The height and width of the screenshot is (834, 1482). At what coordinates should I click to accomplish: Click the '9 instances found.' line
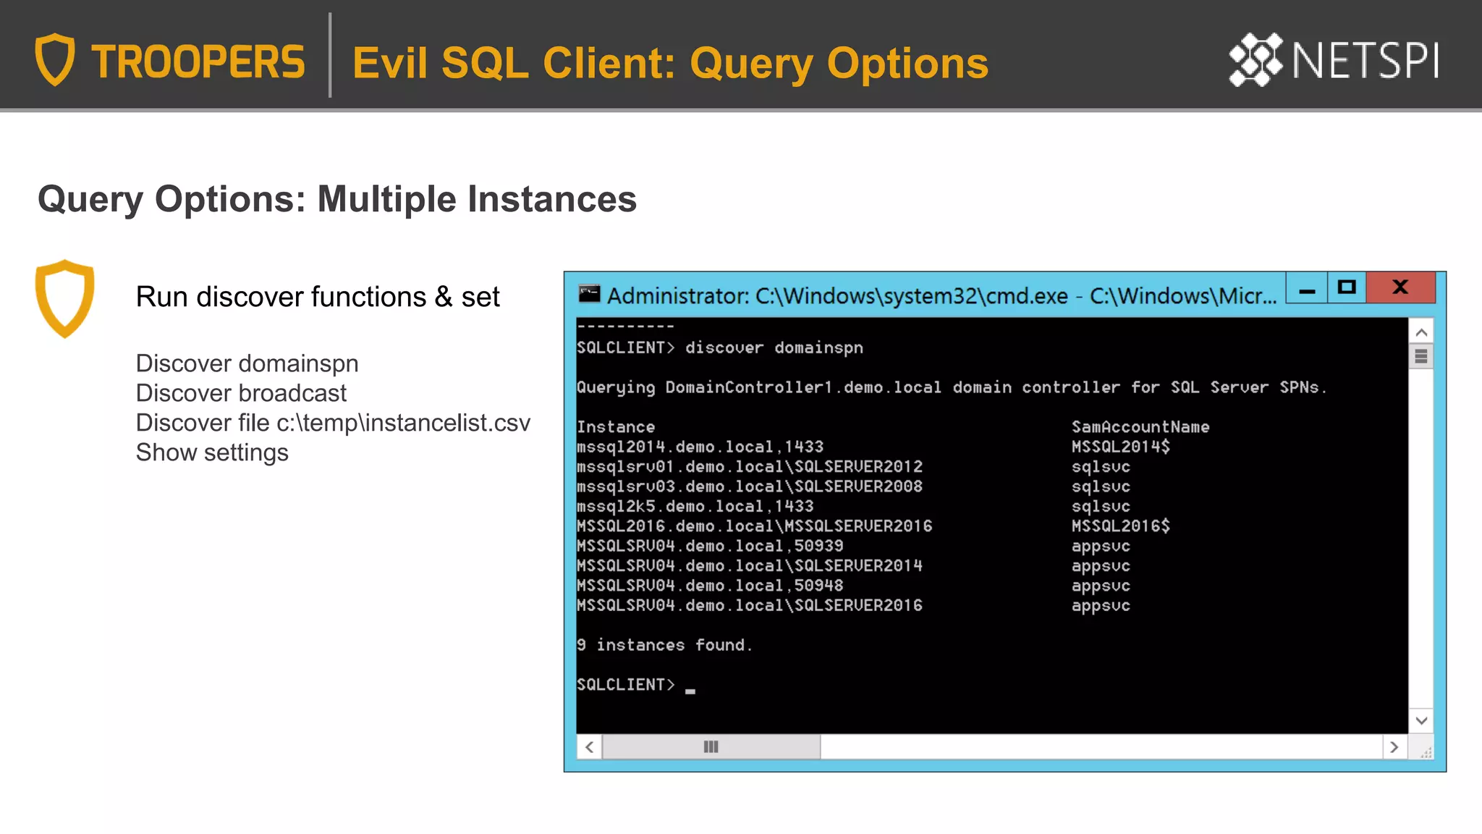click(x=665, y=645)
